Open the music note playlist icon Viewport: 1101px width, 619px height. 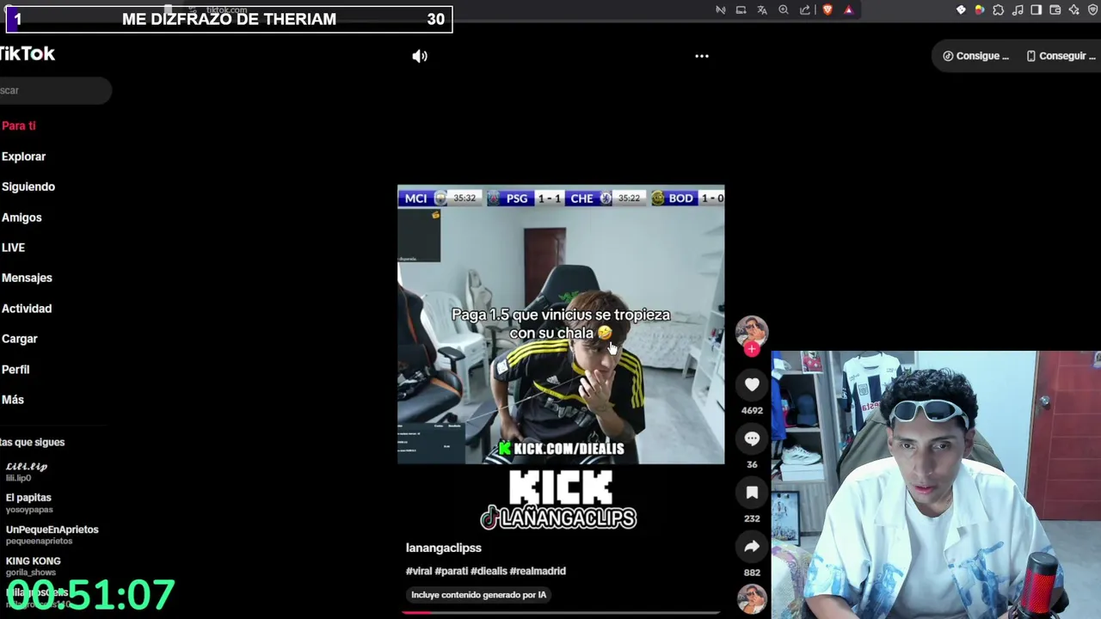(x=1018, y=10)
